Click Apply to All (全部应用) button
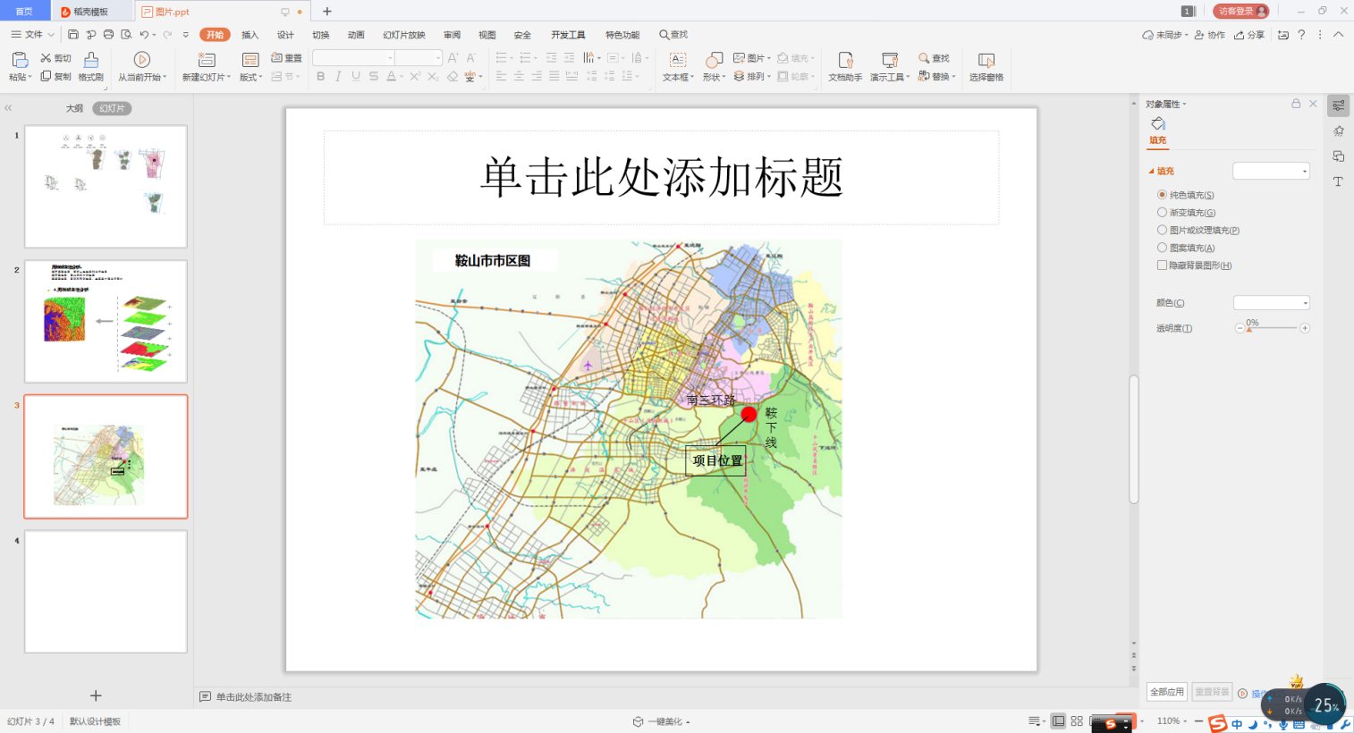The image size is (1354, 733). 1167,692
